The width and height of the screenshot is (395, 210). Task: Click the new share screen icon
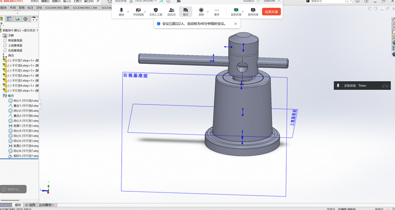[236, 10]
